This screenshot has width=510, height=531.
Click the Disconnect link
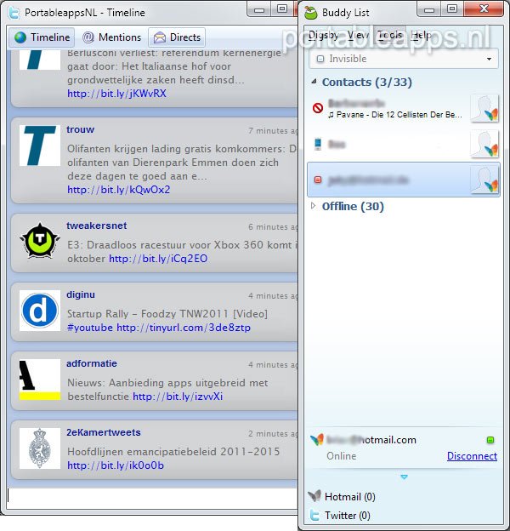click(472, 456)
